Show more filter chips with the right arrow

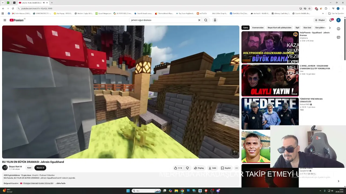[x=330, y=28]
